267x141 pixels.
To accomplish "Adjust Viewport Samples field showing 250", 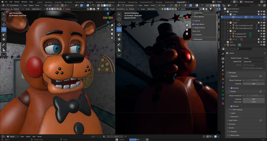I will point(254,84).
